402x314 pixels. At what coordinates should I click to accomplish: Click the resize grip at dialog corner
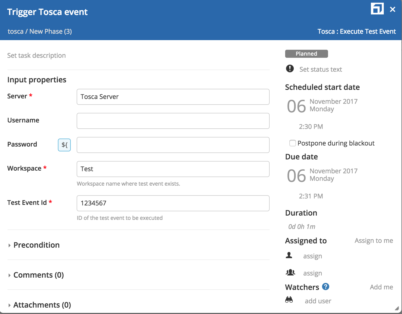pos(397,308)
